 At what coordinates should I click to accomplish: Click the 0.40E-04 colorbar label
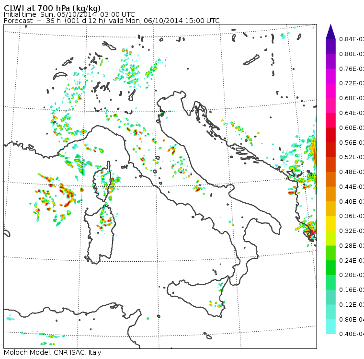point(352,334)
